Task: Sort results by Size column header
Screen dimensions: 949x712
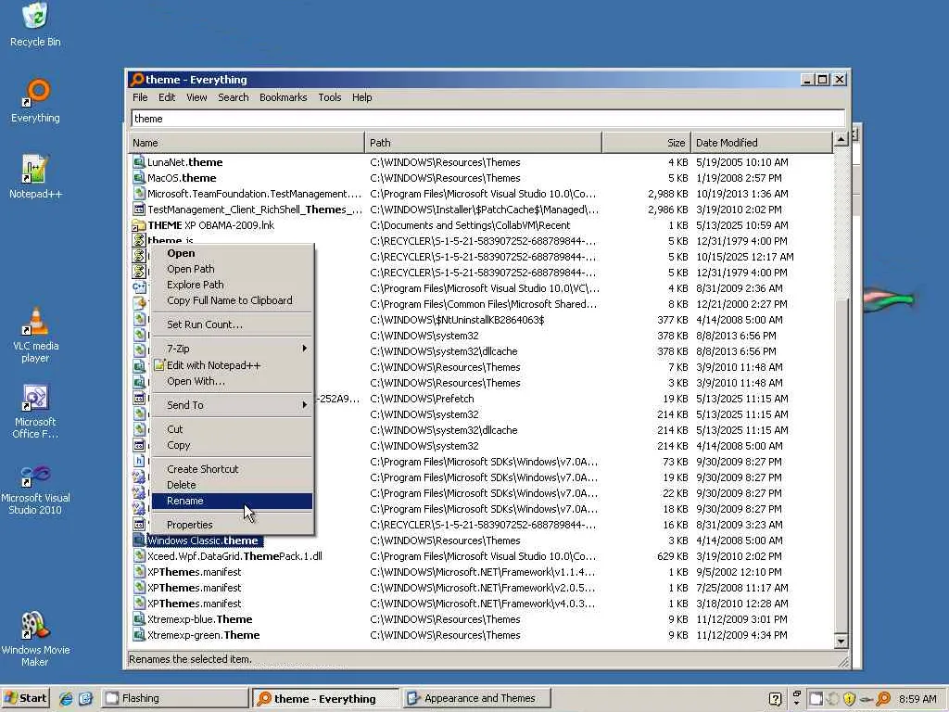Action: pos(646,143)
